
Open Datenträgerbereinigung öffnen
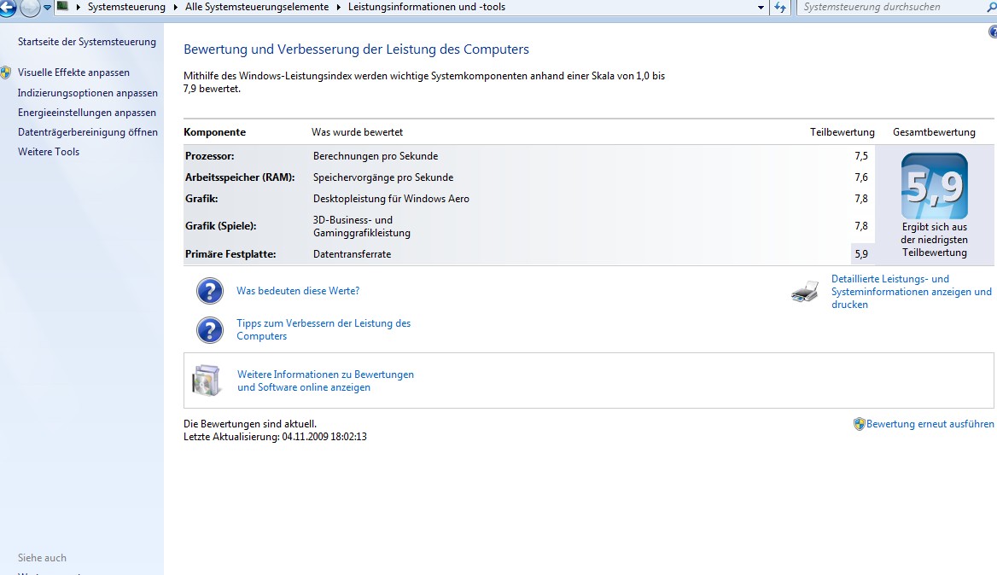click(x=88, y=132)
